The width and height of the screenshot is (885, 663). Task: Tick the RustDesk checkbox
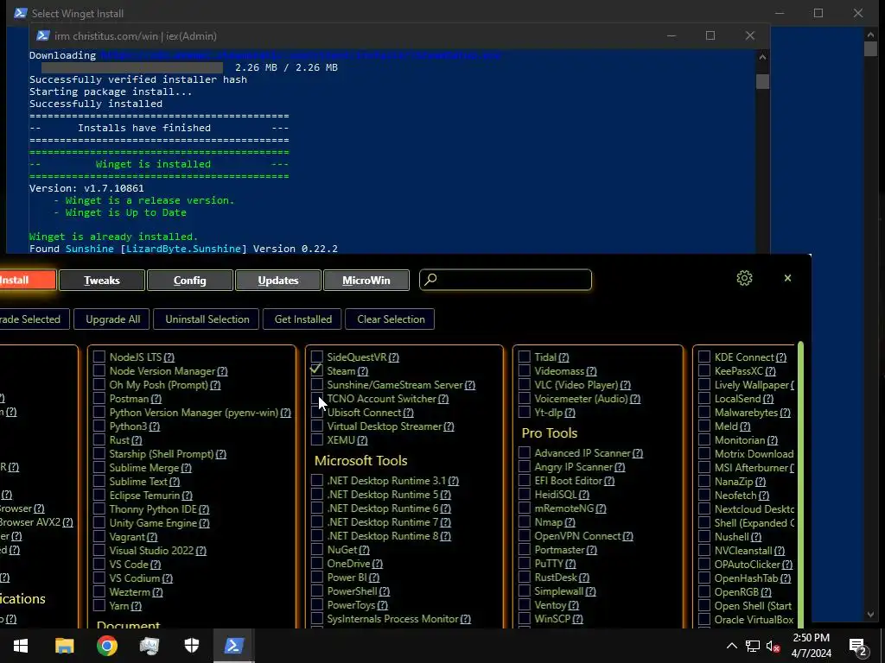coord(525,577)
